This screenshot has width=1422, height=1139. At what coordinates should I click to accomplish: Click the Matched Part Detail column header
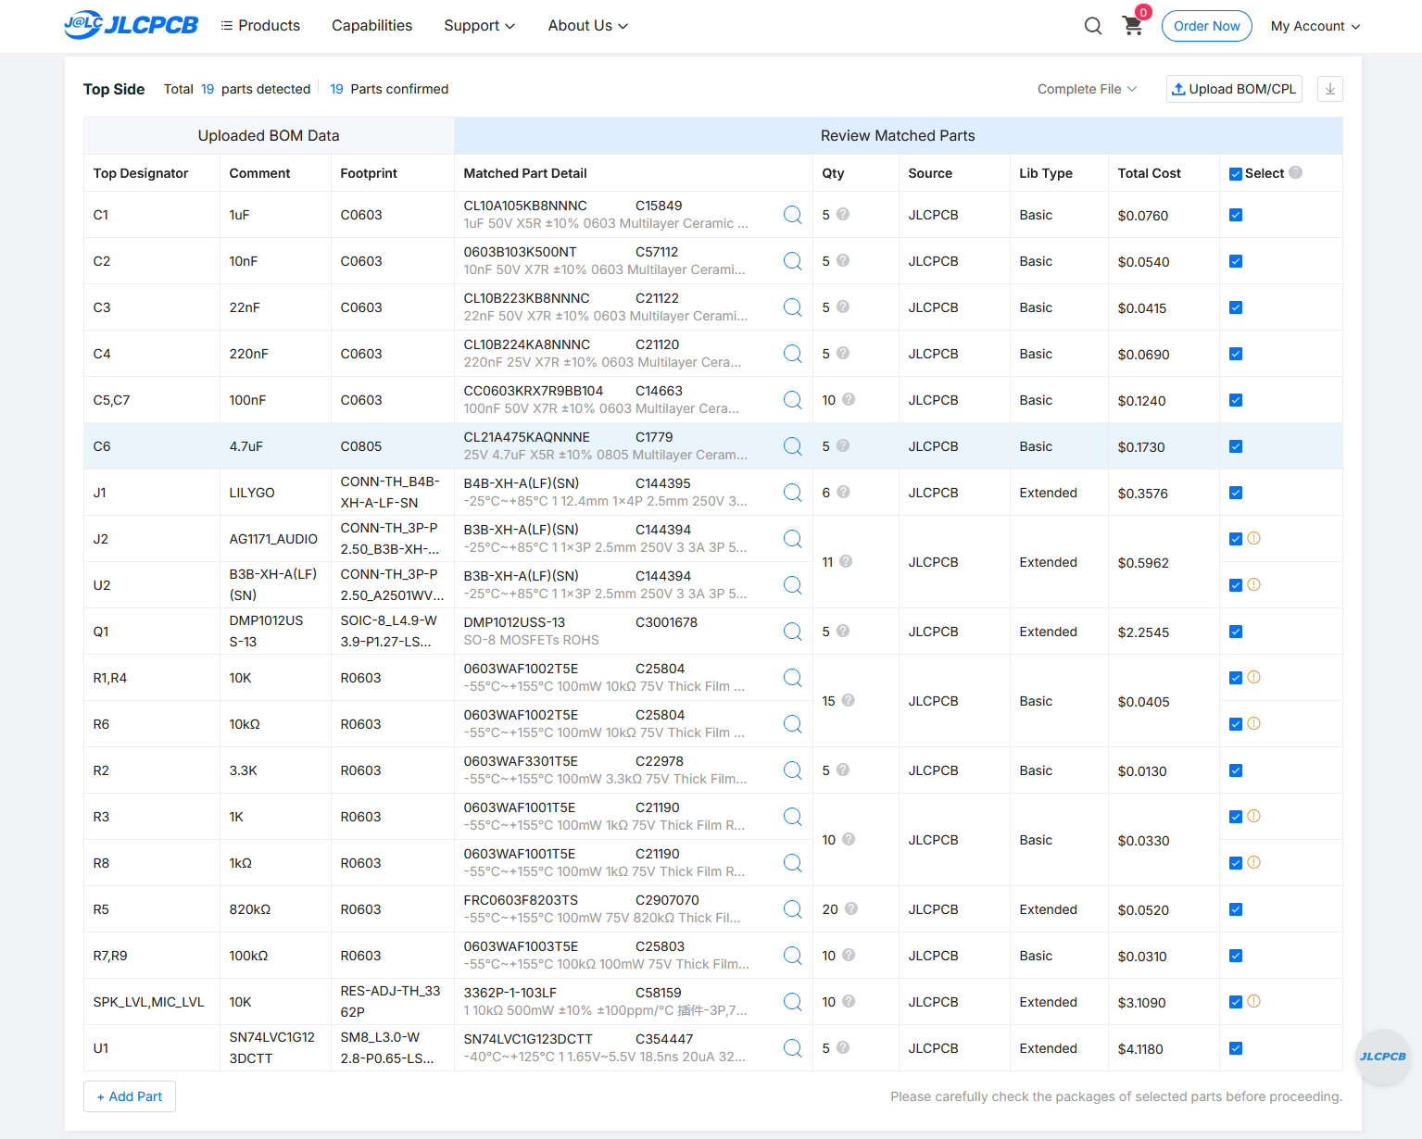525,173
